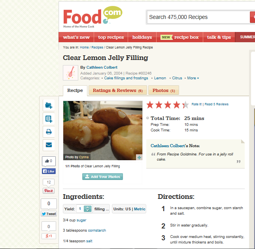Open the Read 5 Reviews link
The height and width of the screenshot is (249, 255).
click(217, 104)
